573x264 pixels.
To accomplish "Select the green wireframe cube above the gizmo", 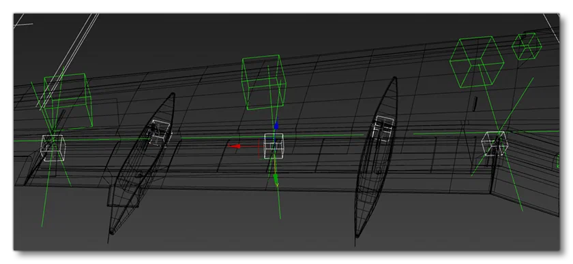I will point(263,82).
